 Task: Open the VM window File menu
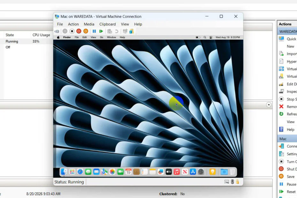(60, 24)
